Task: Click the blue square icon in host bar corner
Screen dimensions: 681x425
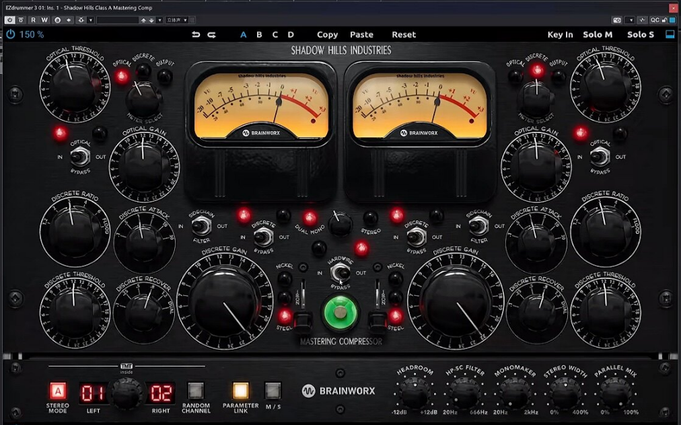Action: click(672, 20)
